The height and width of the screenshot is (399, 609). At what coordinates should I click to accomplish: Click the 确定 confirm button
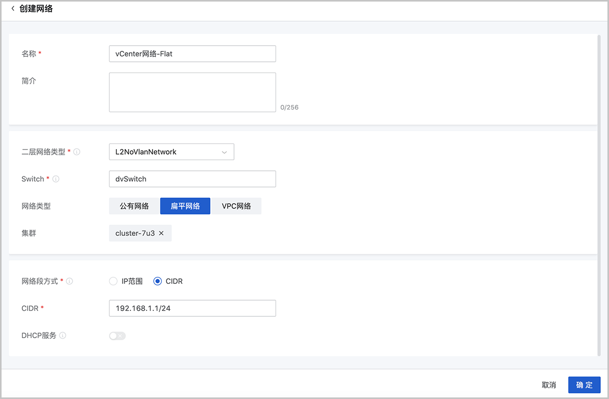tap(584, 385)
